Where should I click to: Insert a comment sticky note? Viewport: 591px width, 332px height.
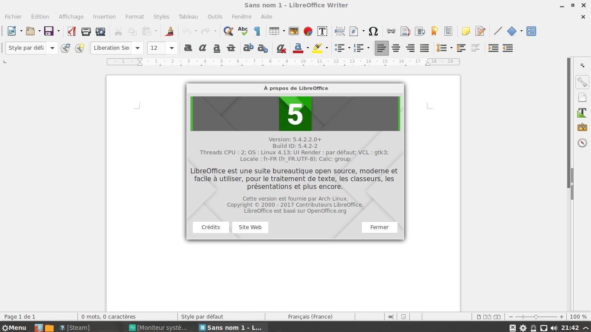(x=466, y=31)
